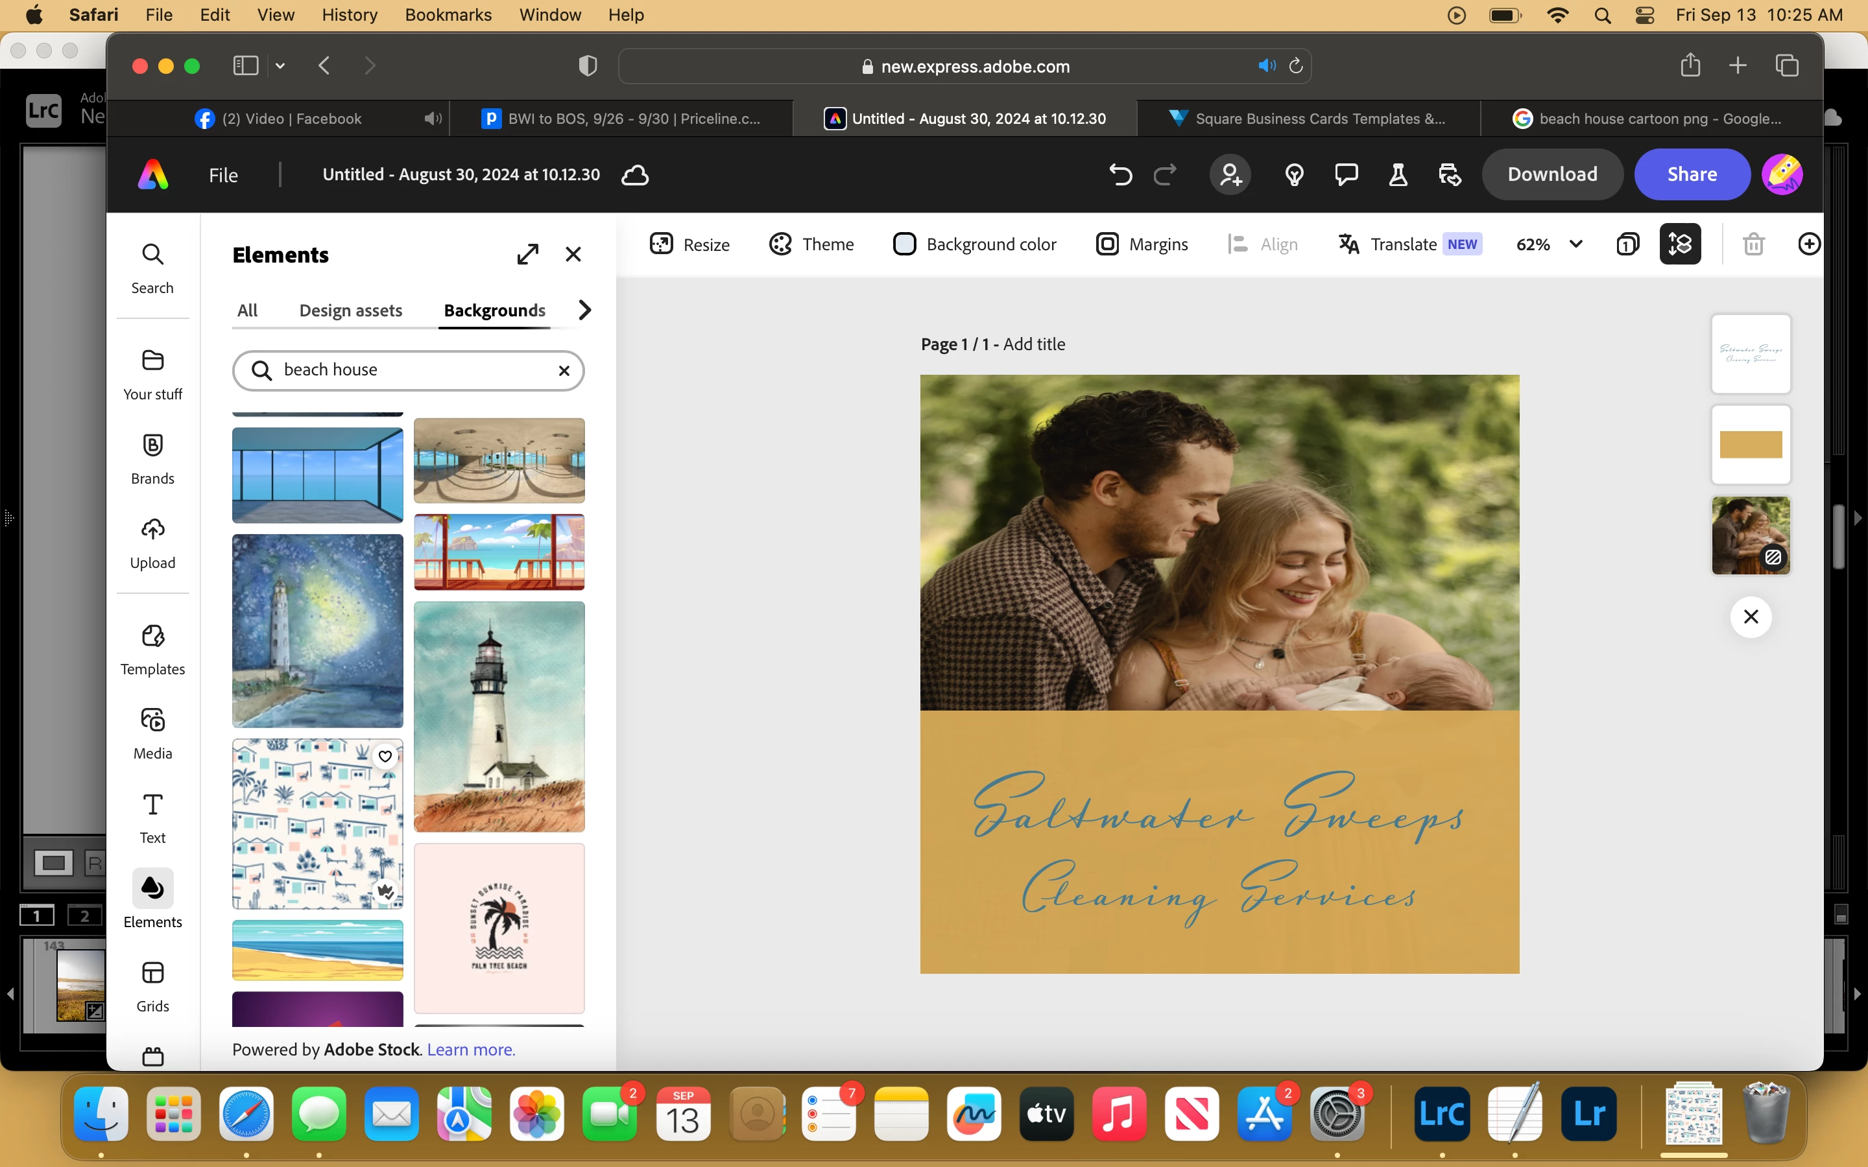1868x1167 pixels.
Task: Click the Learn more link
Action: tap(471, 1049)
